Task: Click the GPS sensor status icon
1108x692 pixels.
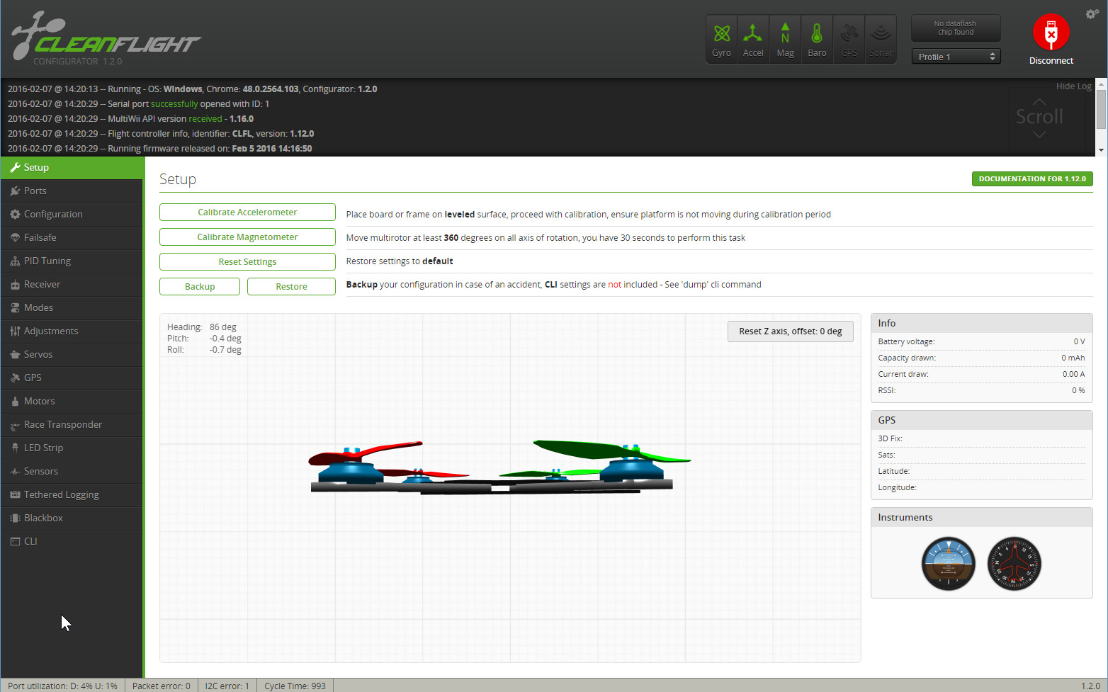Action: pos(849,40)
